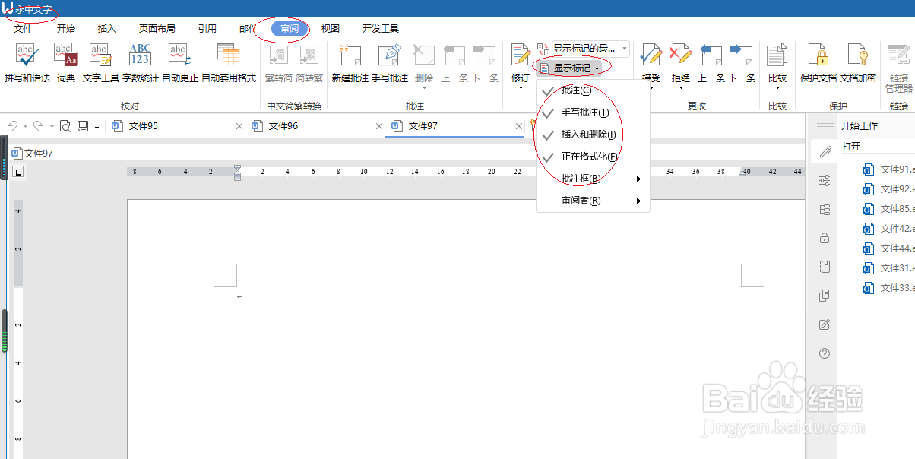Open the dropdown arrow under 修订

coord(521,87)
